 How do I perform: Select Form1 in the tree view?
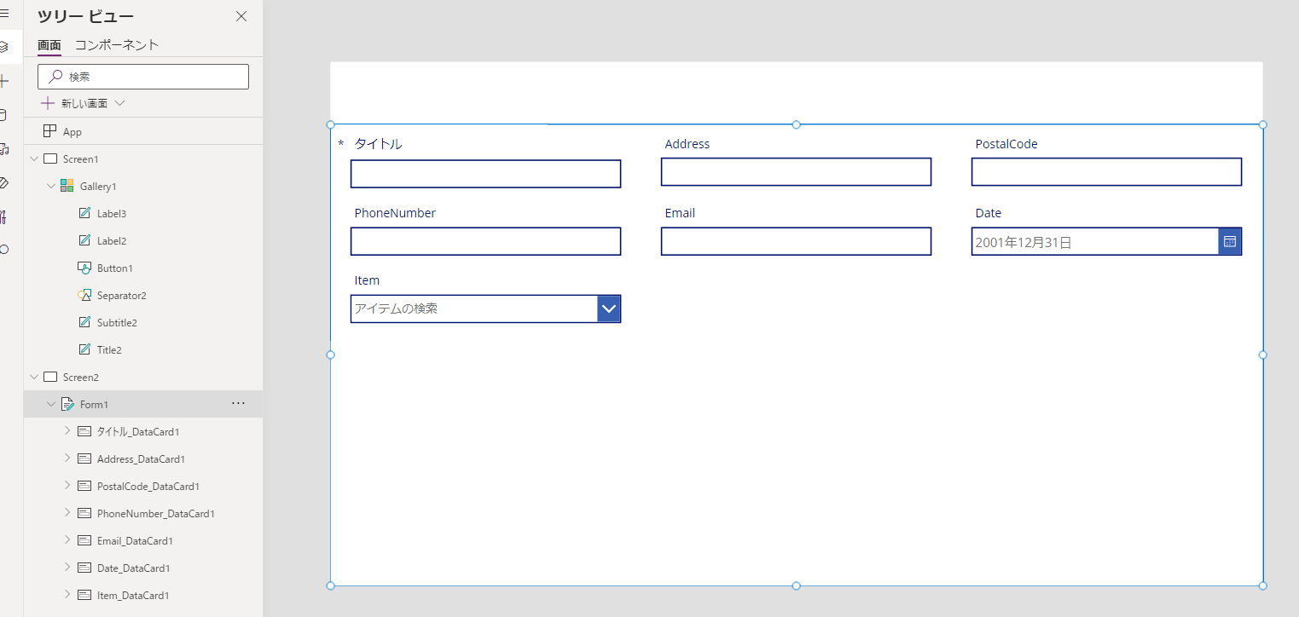95,405
